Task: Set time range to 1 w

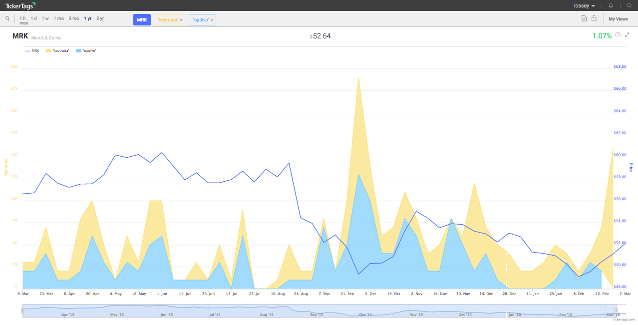Action: pyautogui.click(x=45, y=18)
